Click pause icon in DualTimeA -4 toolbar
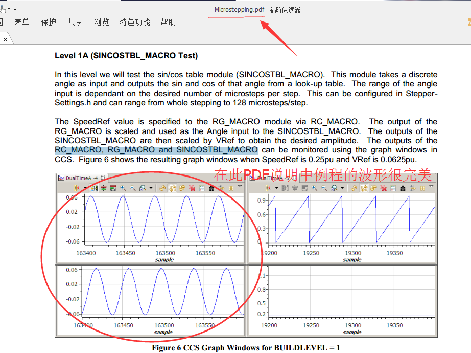 click(231, 188)
